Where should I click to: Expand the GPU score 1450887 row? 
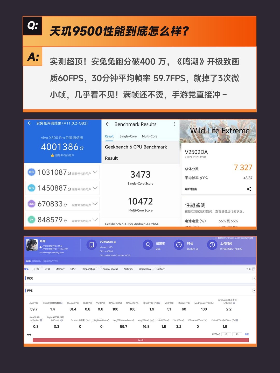(95, 188)
